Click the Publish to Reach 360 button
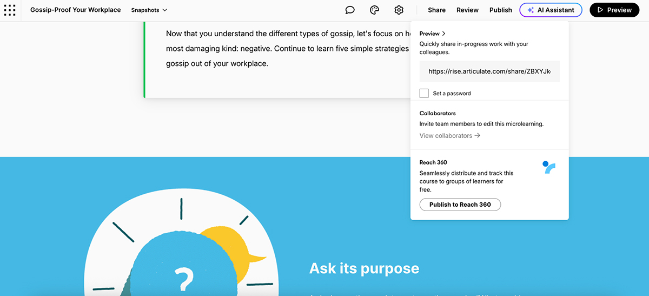 coord(460,205)
